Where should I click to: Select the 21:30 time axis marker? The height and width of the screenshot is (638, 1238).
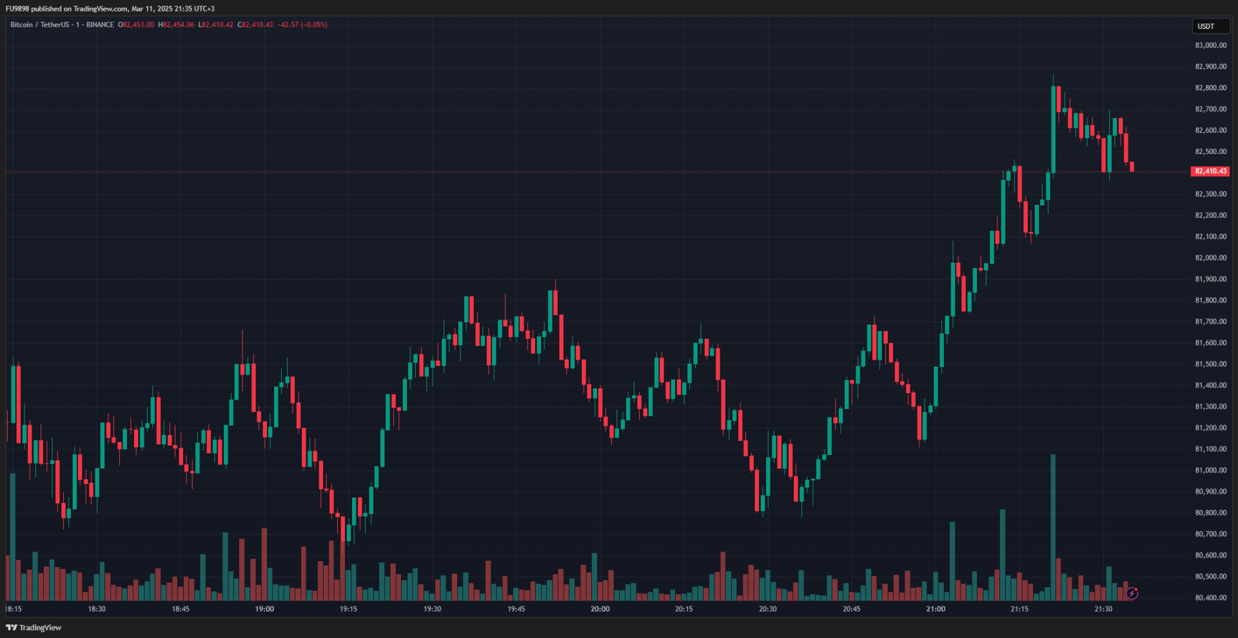coord(1103,609)
